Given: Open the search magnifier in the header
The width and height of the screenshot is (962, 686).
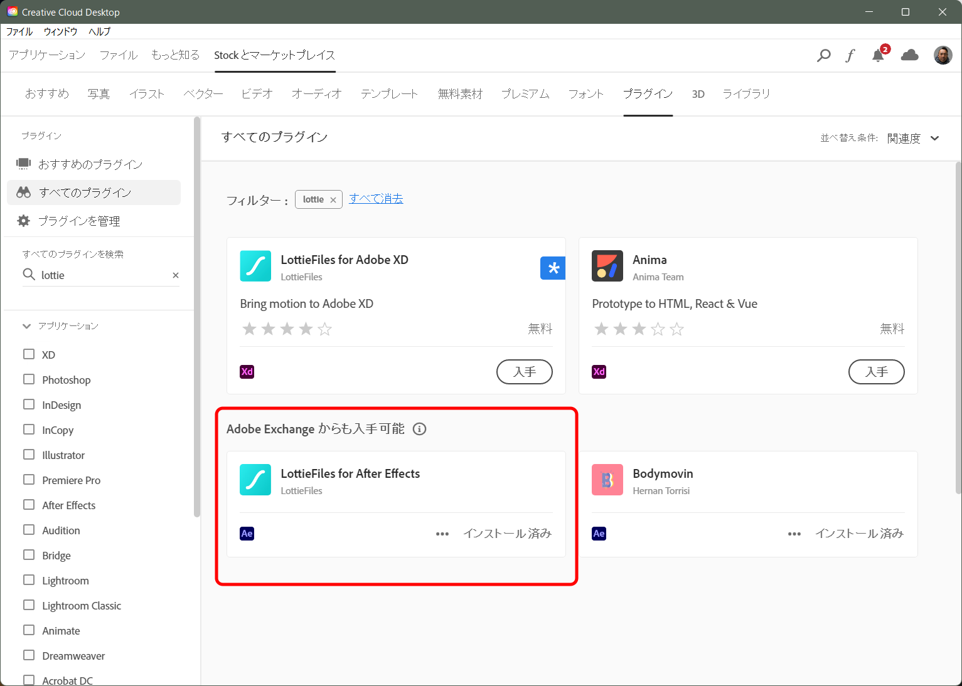Looking at the screenshot, I should (823, 55).
